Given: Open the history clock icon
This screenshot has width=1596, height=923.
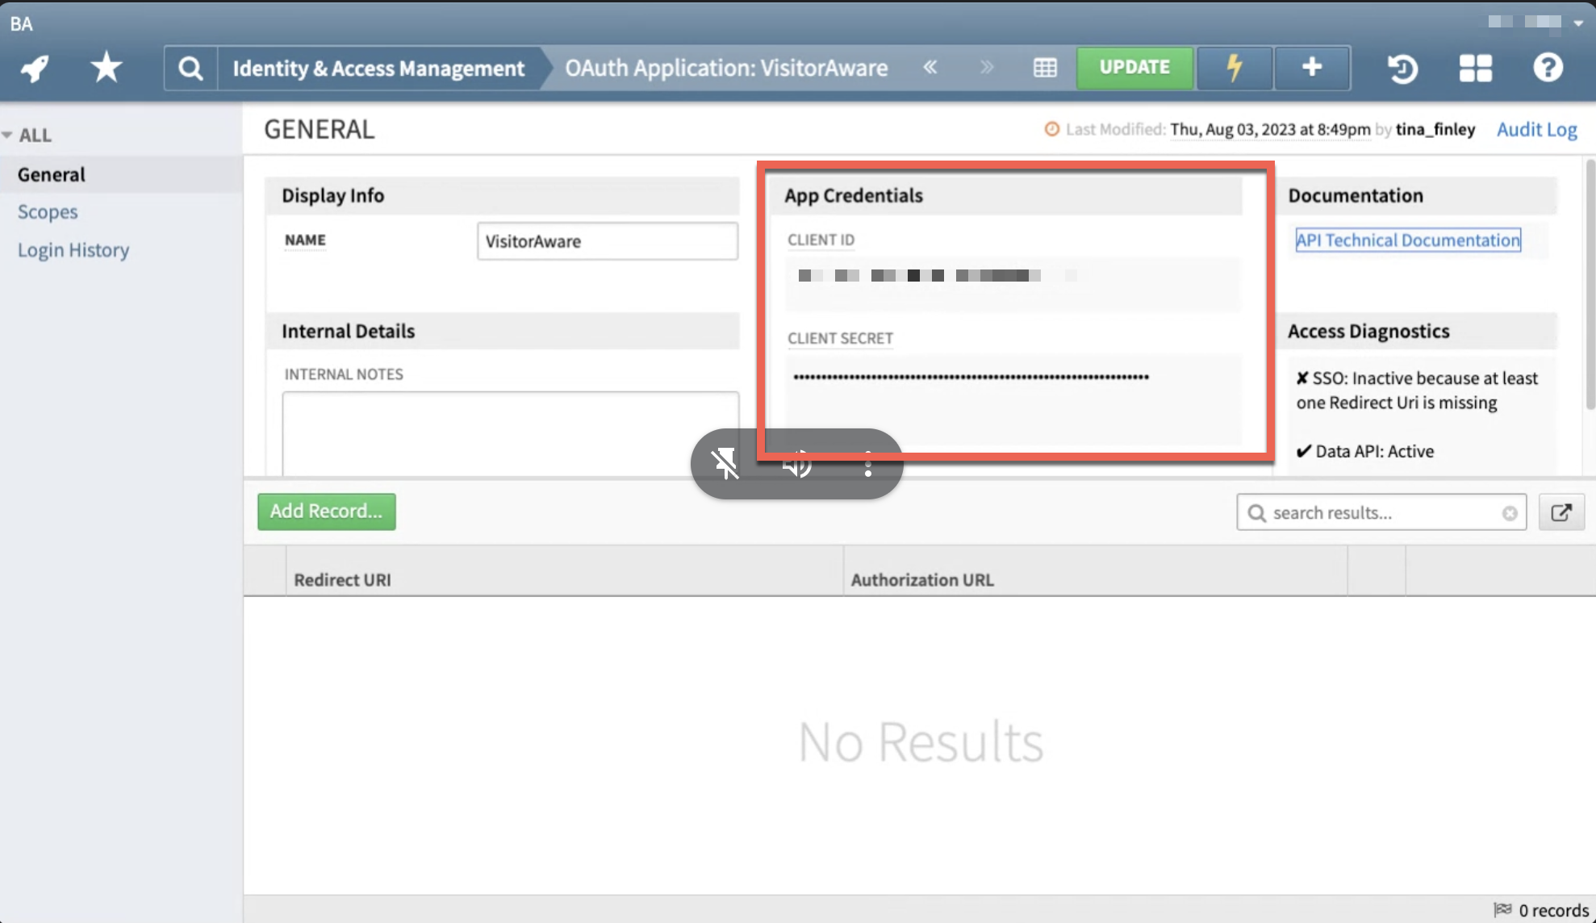Looking at the screenshot, I should pyautogui.click(x=1402, y=69).
